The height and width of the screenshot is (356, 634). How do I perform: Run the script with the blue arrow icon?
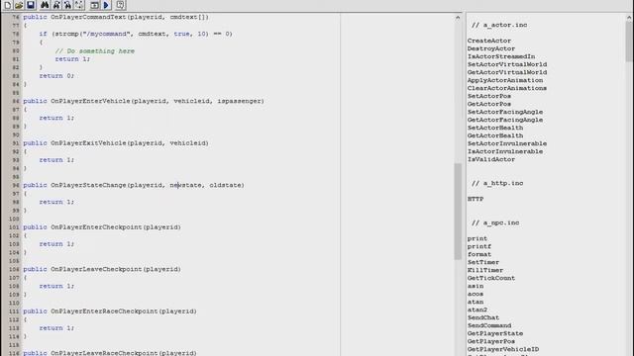pos(106,5)
